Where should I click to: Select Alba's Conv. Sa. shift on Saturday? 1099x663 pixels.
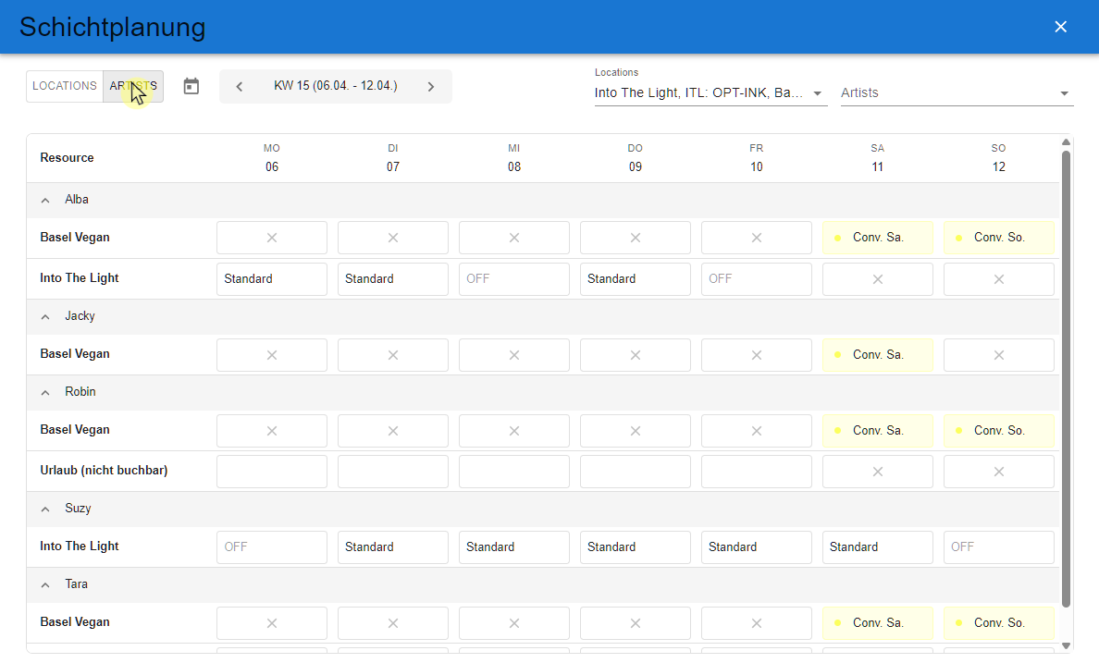pos(878,238)
